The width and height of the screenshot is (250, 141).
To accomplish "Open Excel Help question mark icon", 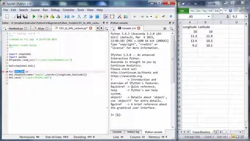I will 230,11.
